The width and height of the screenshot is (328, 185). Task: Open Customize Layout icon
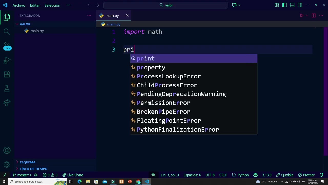[x=277, y=5]
